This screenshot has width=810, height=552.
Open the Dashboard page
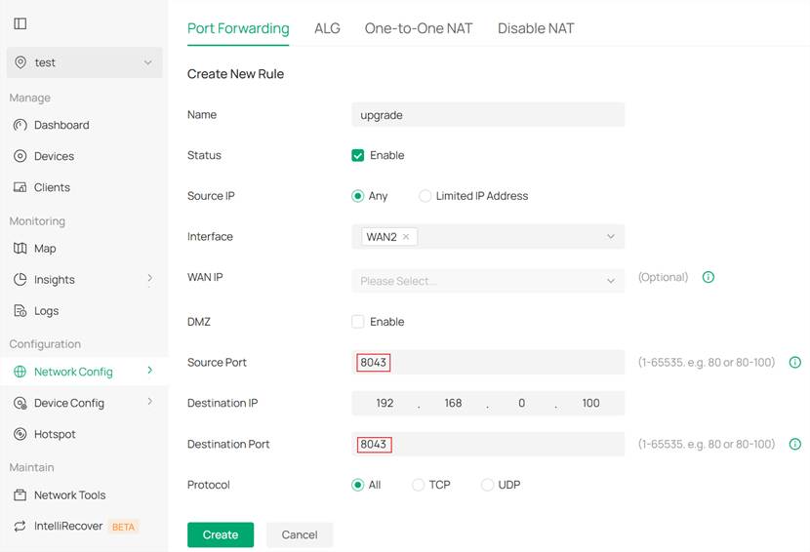(x=61, y=125)
